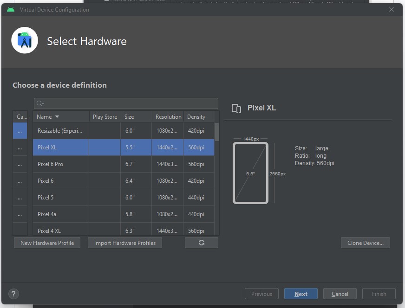The width and height of the screenshot is (405, 308).
Task: Sort by Name column arrow
Action: pyautogui.click(x=57, y=116)
